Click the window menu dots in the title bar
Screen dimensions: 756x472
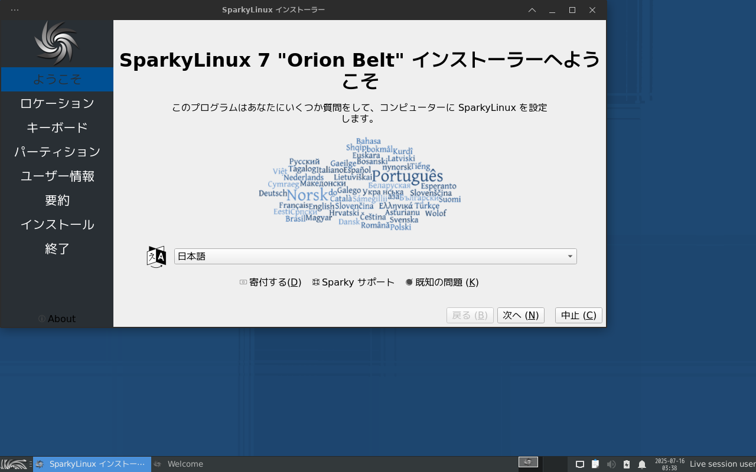[x=15, y=10]
